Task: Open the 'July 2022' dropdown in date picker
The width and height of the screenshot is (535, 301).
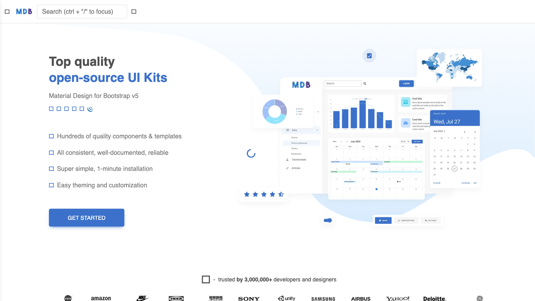Action: (439, 131)
